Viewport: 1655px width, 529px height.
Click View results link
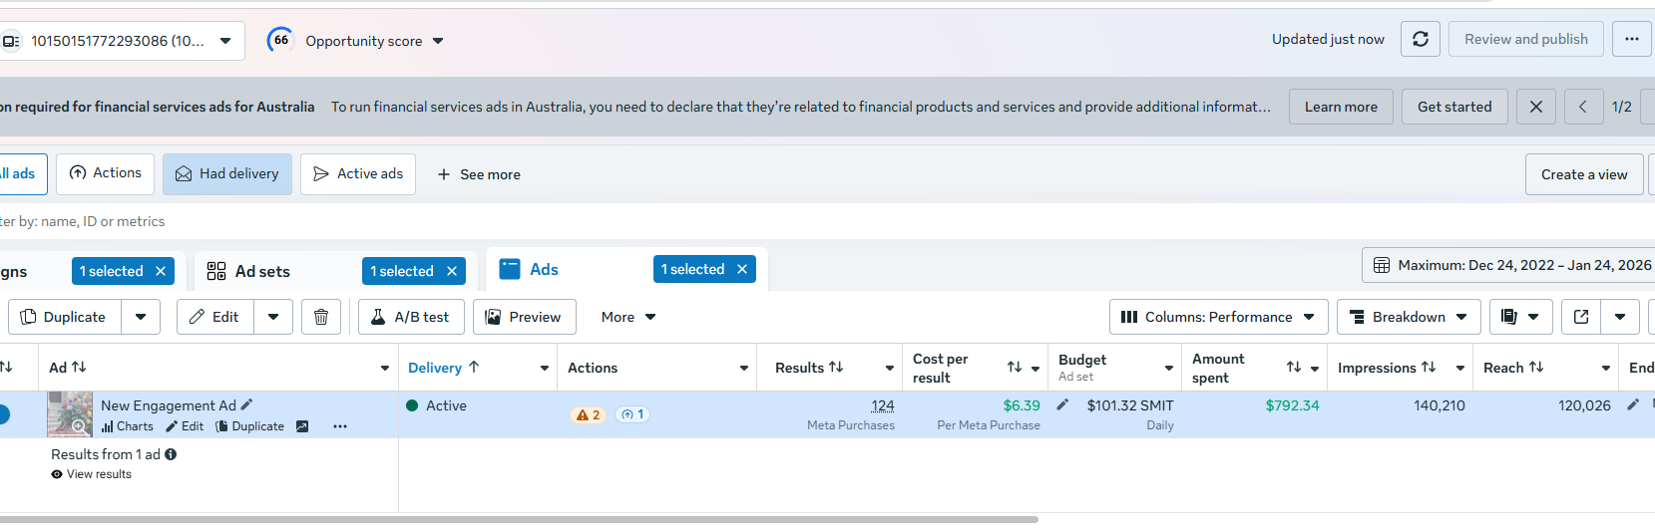(x=99, y=474)
